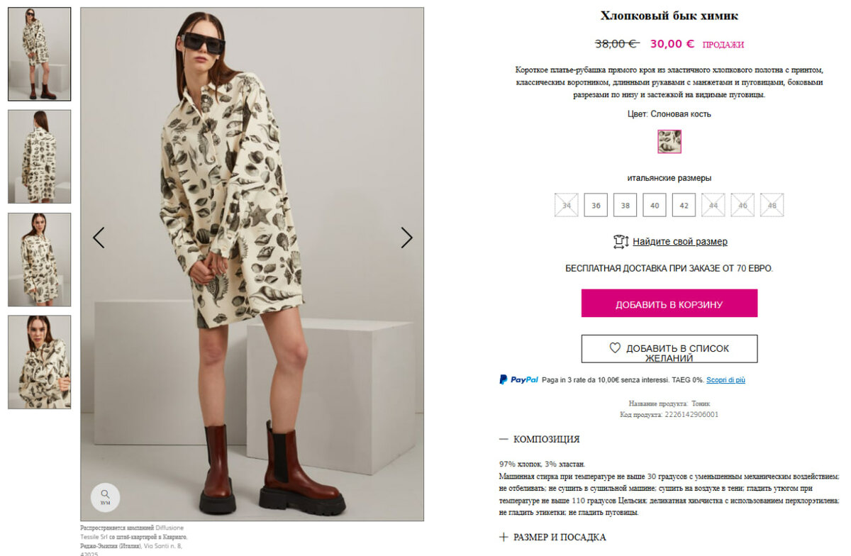Click the PayPal logo

click(x=518, y=379)
